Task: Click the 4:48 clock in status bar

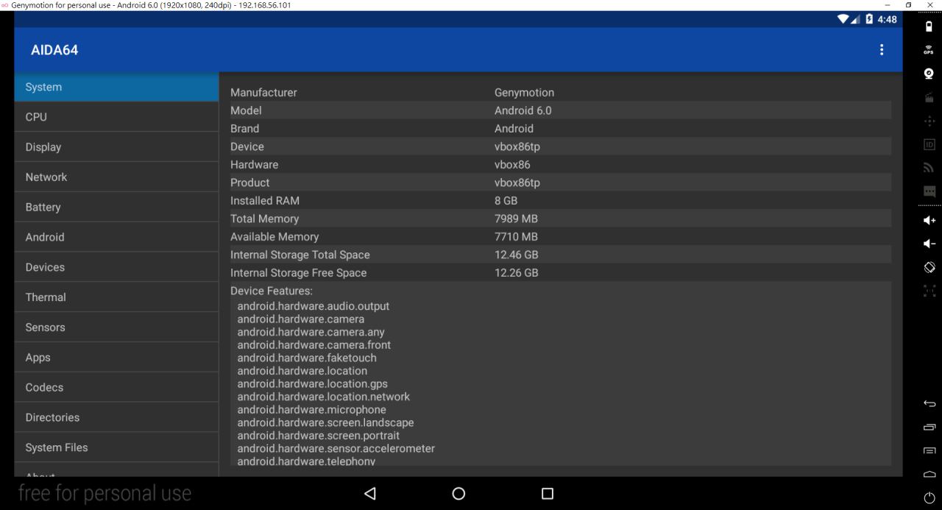Action: tap(888, 19)
